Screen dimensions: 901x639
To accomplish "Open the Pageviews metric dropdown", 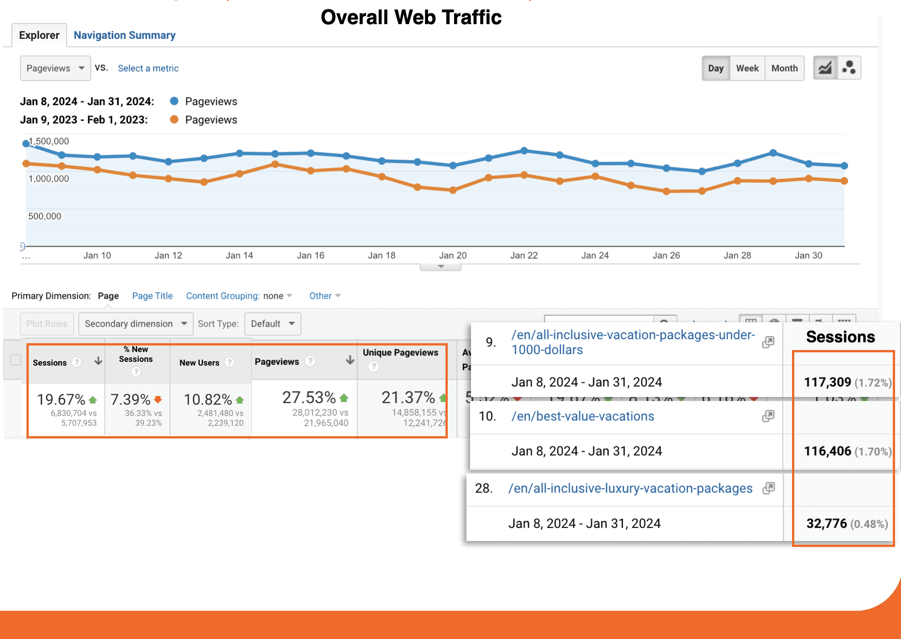I will [x=55, y=68].
